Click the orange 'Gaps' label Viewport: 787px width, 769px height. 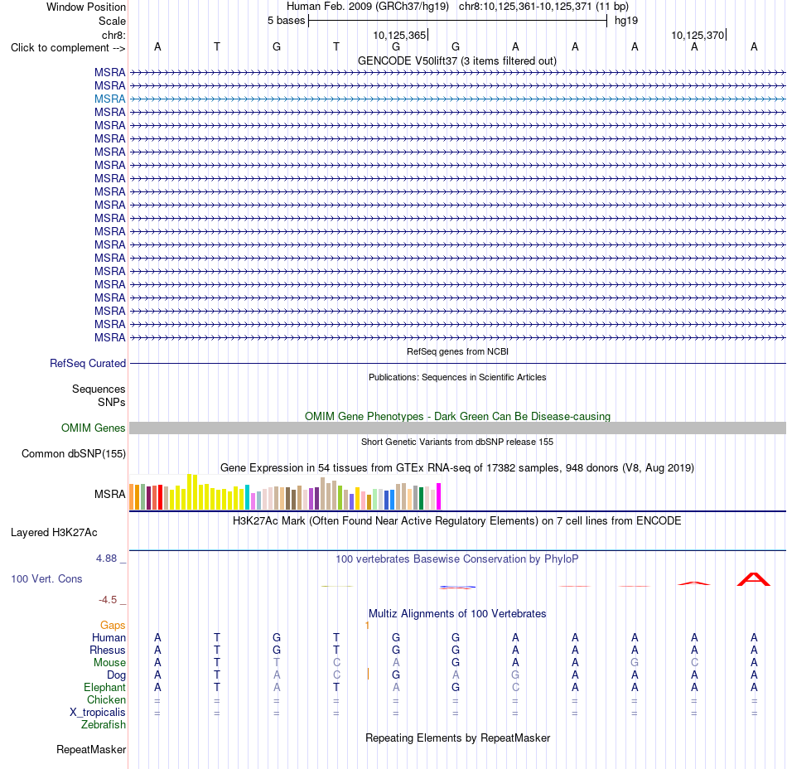click(113, 625)
